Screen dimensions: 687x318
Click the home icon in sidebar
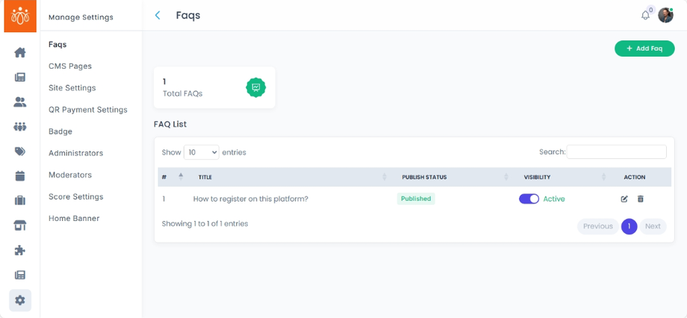20,52
